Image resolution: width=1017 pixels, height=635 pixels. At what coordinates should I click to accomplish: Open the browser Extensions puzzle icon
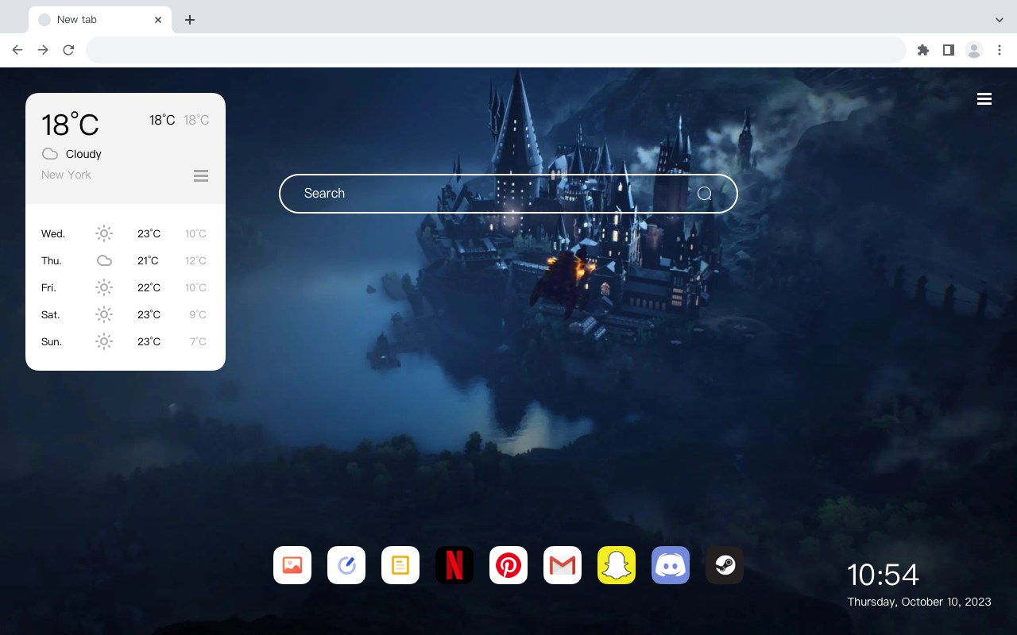click(x=922, y=50)
